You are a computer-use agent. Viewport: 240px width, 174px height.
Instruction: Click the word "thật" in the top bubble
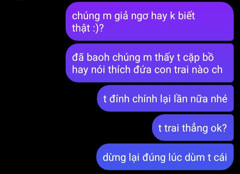[x=81, y=29]
